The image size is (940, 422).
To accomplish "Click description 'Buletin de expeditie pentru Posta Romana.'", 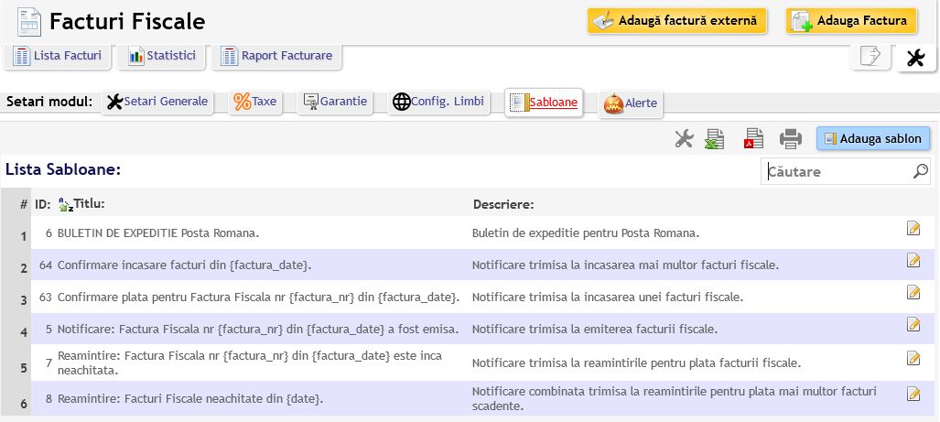I will [x=586, y=233].
